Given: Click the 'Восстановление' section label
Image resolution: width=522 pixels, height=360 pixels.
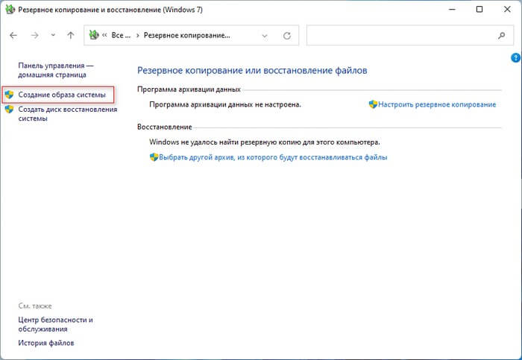Looking at the screenshot, I should 165,127.
